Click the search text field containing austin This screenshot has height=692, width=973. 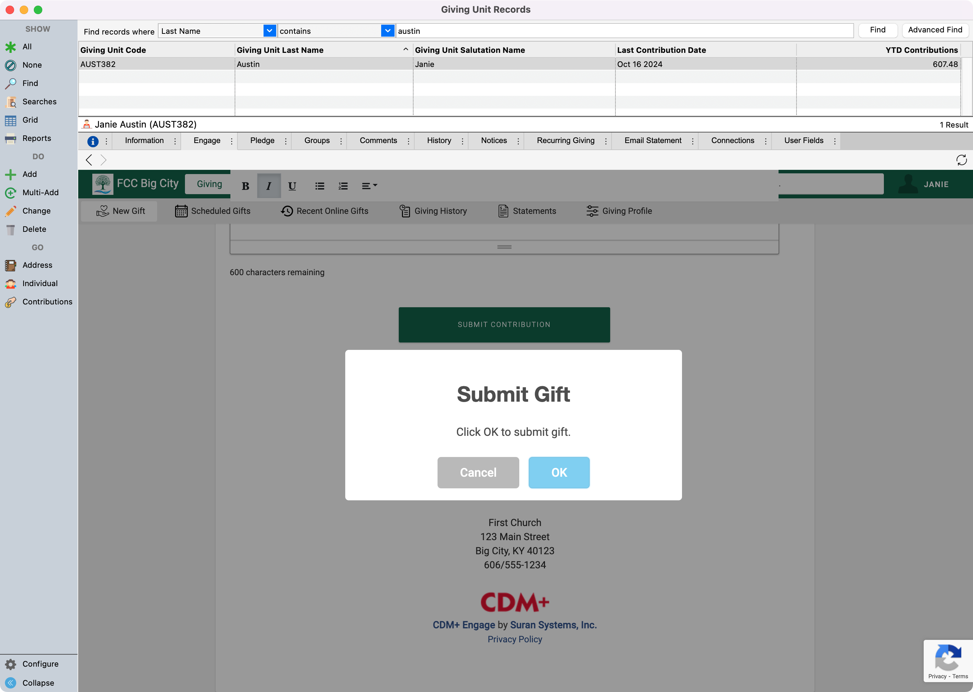coord(624,31)
